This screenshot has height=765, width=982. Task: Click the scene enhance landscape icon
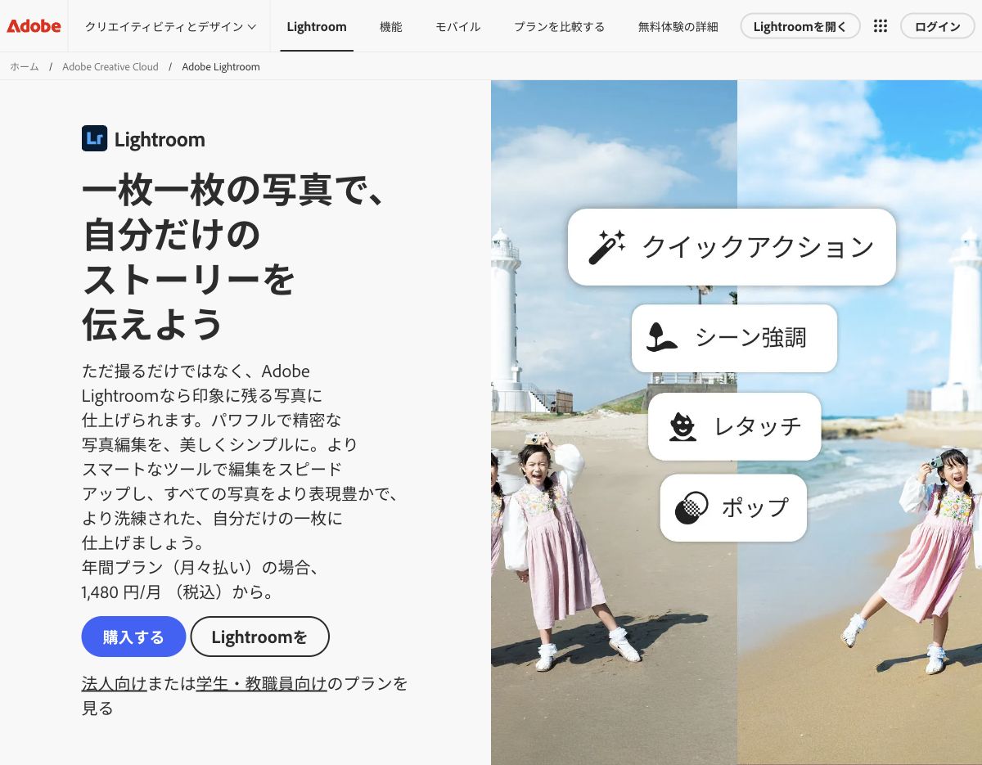tap(661, 338)
